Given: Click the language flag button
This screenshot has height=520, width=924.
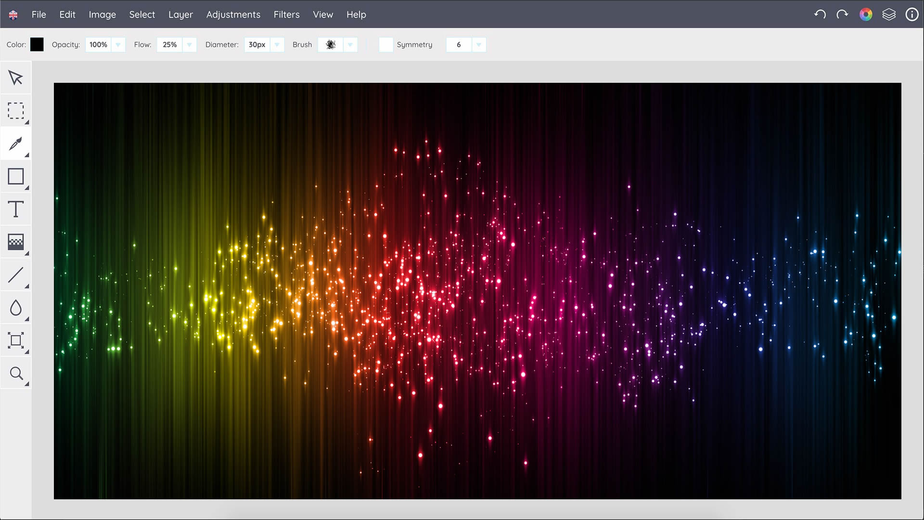Looking at the screenshot, I should (x=13, y=15).
